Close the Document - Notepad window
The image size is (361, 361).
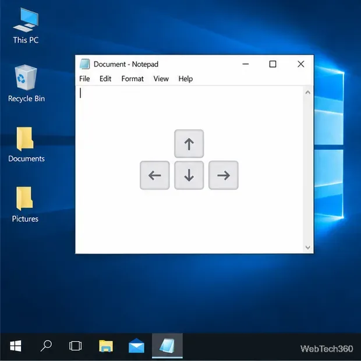pos(300,64)
